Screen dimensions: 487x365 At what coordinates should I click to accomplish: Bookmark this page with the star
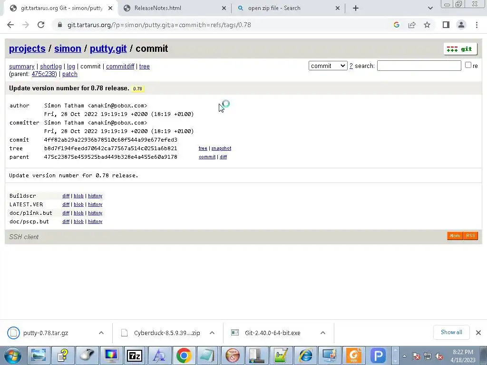pyautogui.click(x=427, y=25)
